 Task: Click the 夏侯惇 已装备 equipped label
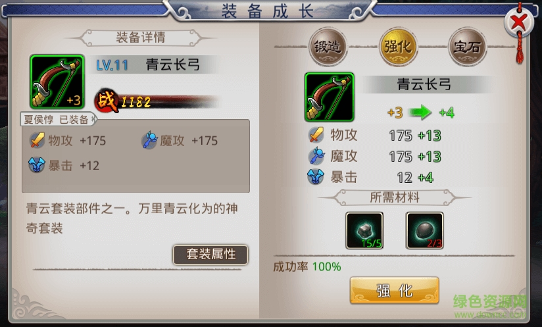(x=57, y=119)
